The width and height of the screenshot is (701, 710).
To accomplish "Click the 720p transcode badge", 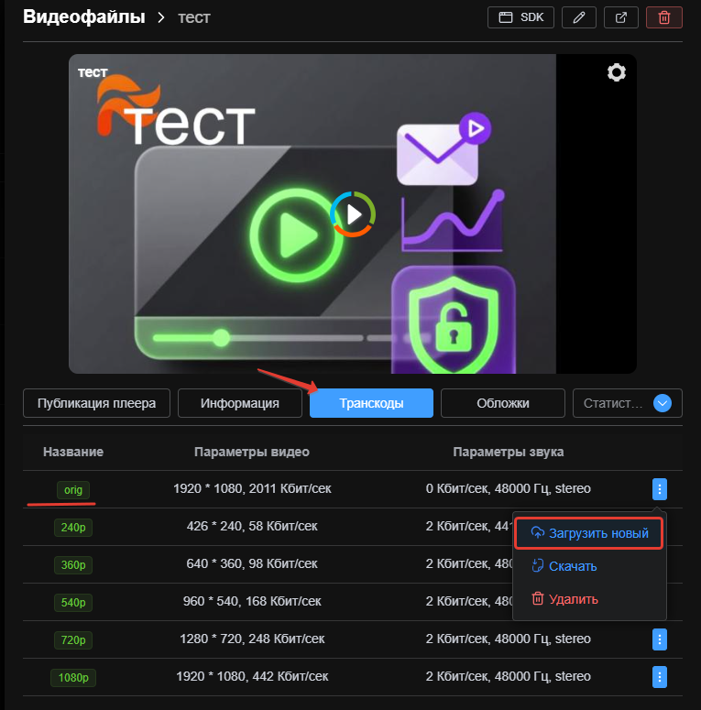I will [73, 640].
